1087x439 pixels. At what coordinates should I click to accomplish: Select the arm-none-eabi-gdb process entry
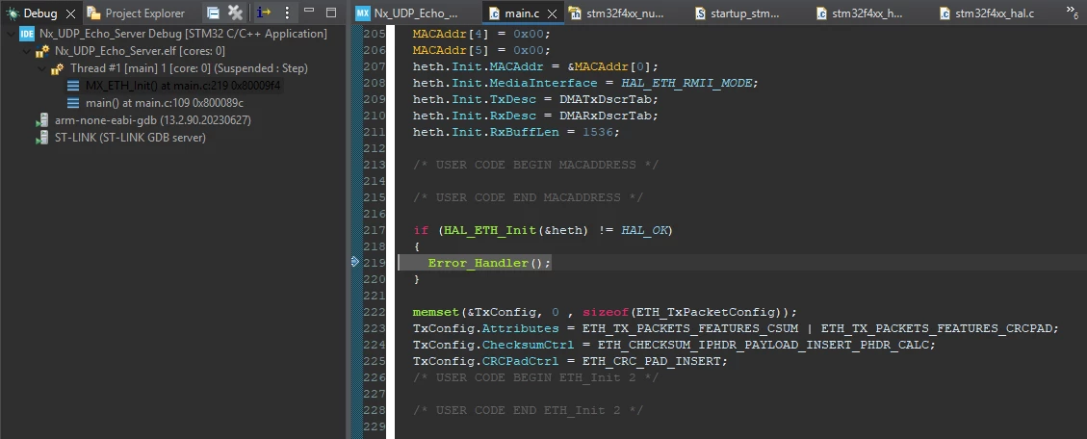[x=152, y=120]
